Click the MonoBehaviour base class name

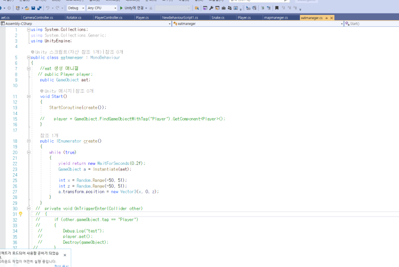(105, 58)
